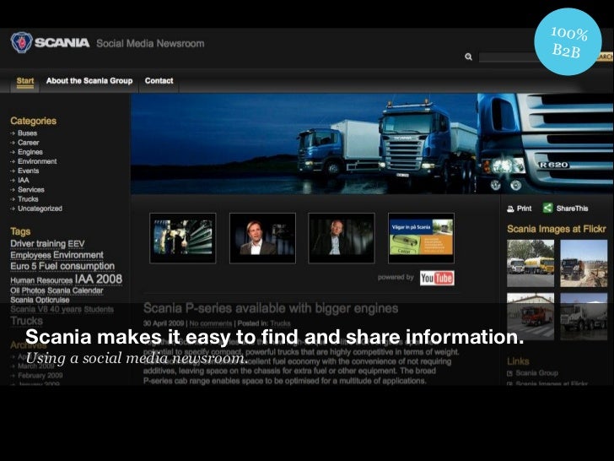This screenshot has width=614, height=461.
Task: Open the Vägar in på Scania thumbnail
Action: [421, 238]
